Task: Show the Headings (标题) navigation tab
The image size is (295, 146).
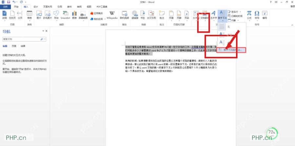Action: 5,46
